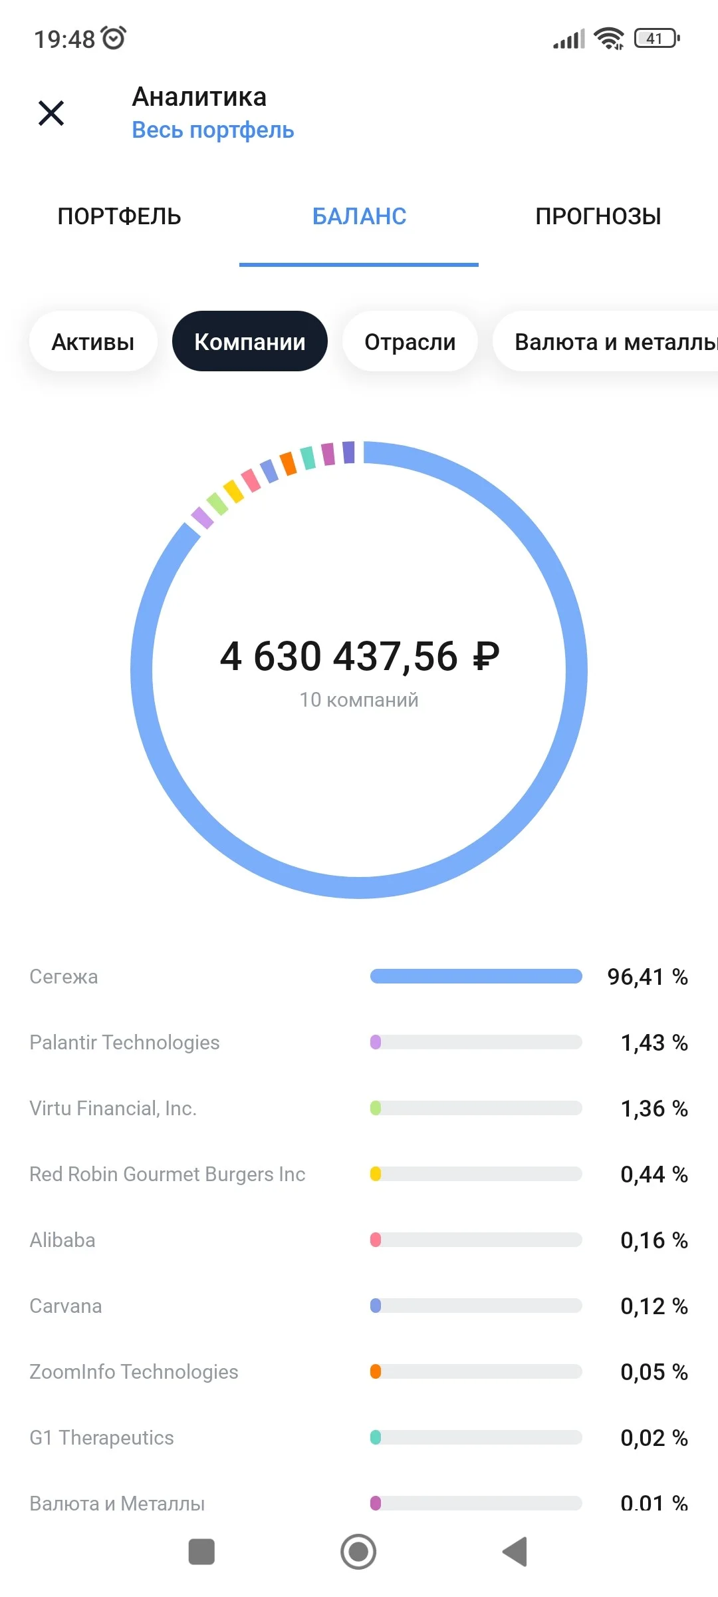Tap the battery indicator icon
718x1597 pixels.
tap(657, 38)
